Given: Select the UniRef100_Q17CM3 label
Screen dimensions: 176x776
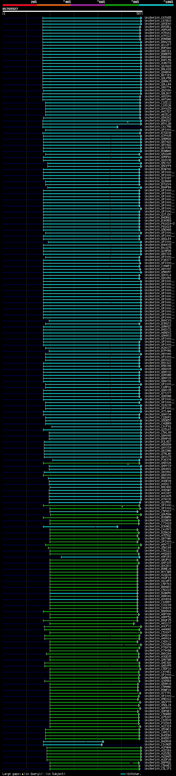Looking at the screenshot, I should coord(158,148).
